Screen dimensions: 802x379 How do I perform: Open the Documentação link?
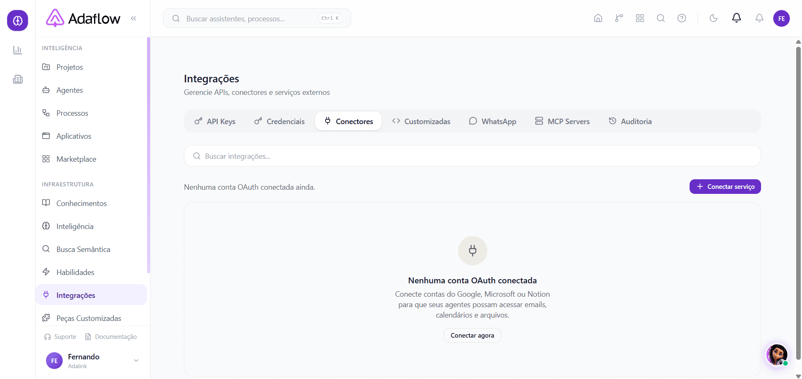click(111, 337)
